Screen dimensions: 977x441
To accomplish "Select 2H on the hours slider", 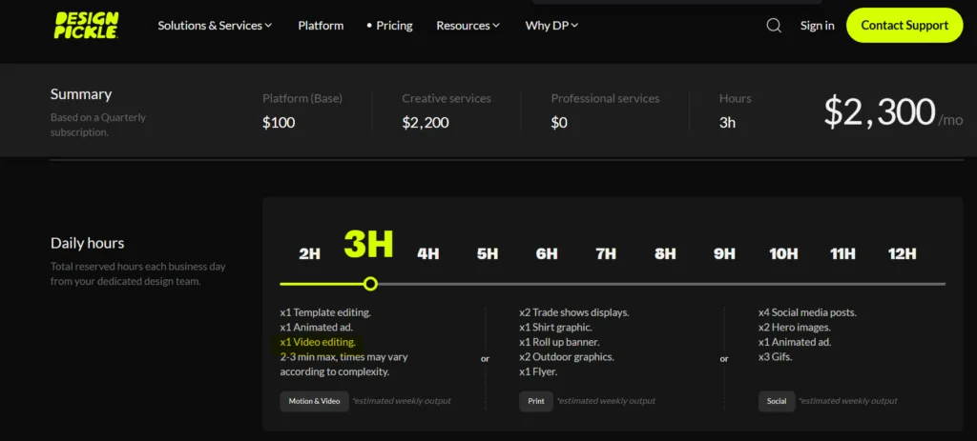I will [310, 253].
